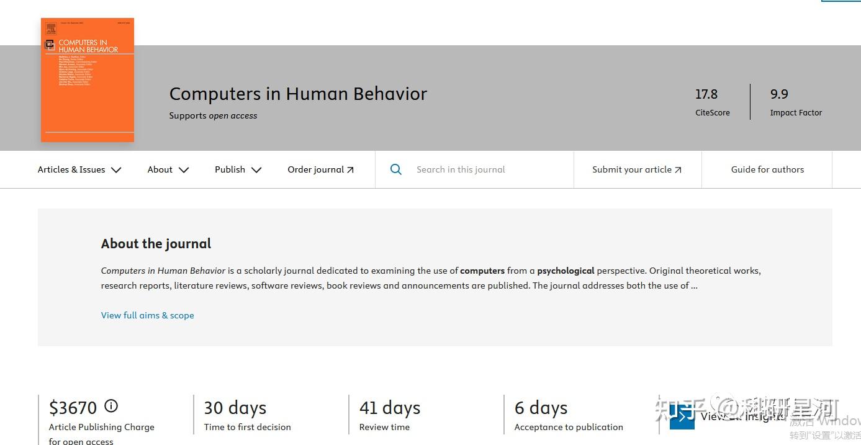Image resolution: width=861 pixels, height=445 pixels.
Task: Expand the Articles & Issues dropdown chevron
Action: click(x=116, y=169)
